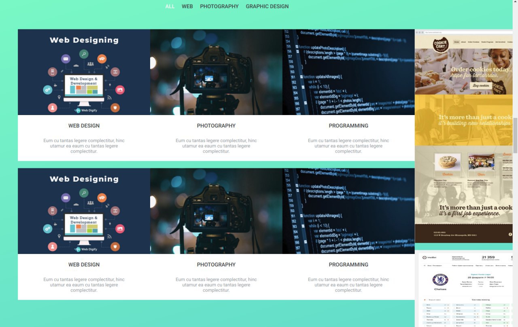The height and width of the screenshot is (327, 518).
Task: Open the camera photo in the bottom row
Action: [216, 211]
